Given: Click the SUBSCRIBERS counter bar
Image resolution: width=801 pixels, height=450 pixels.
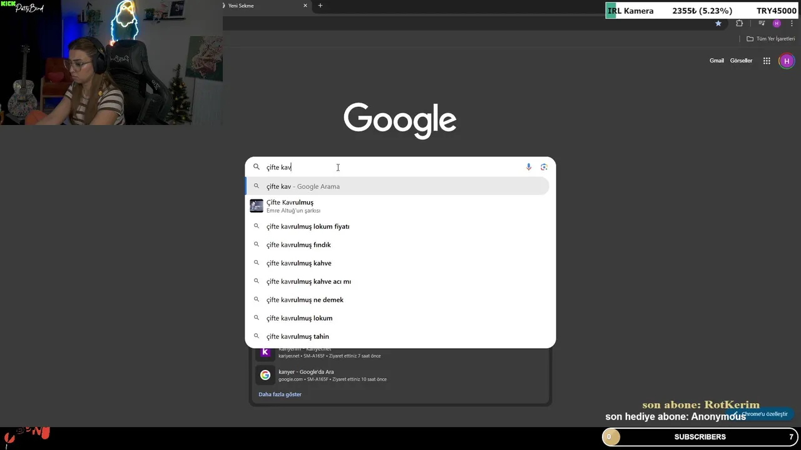Looking at the screenshot, I should pyautogui.click(x=700, y=437).
